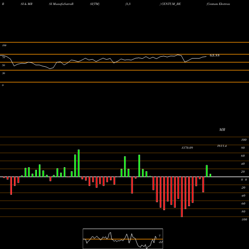Open the mini oscillator chart thumbnail at the bottom

(123, 239)
